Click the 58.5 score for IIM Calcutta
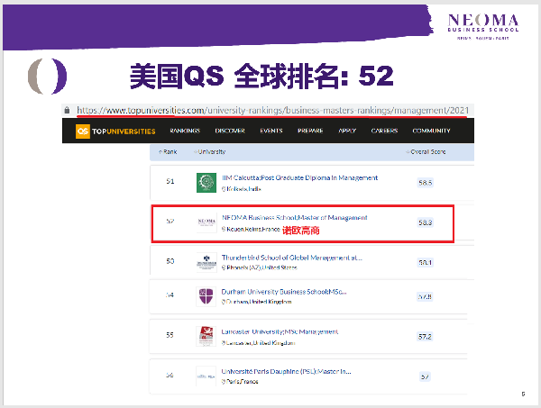The width and height of the screenshot is (541, 408). coord(425,183)
